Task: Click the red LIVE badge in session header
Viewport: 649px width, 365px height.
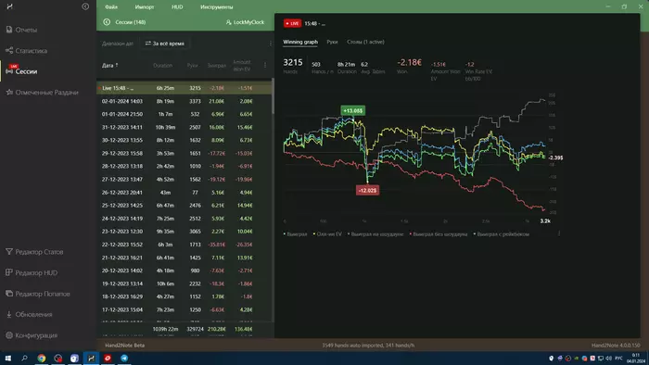Action: (292, 23)
